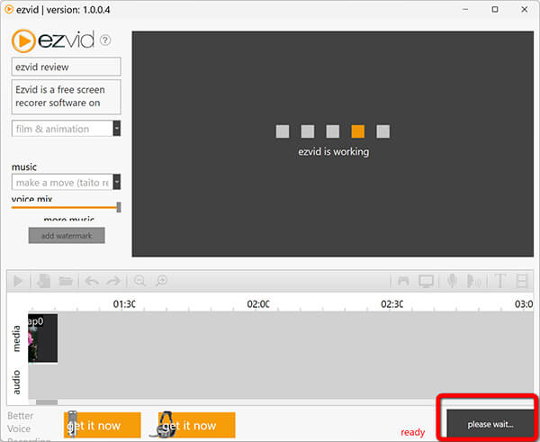Click the 'more music' link
This screenshot has height=442, width=540.
69,219
